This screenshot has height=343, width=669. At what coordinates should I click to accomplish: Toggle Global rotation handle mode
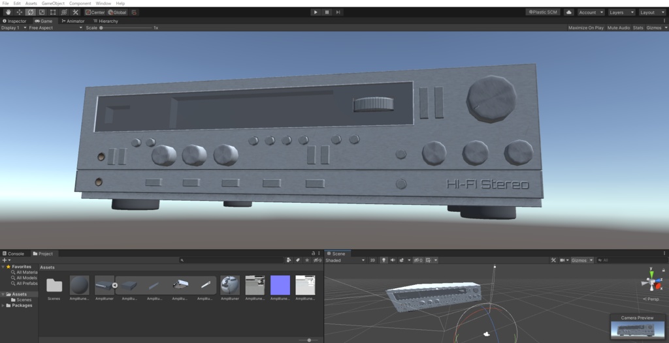coord(118,12)
